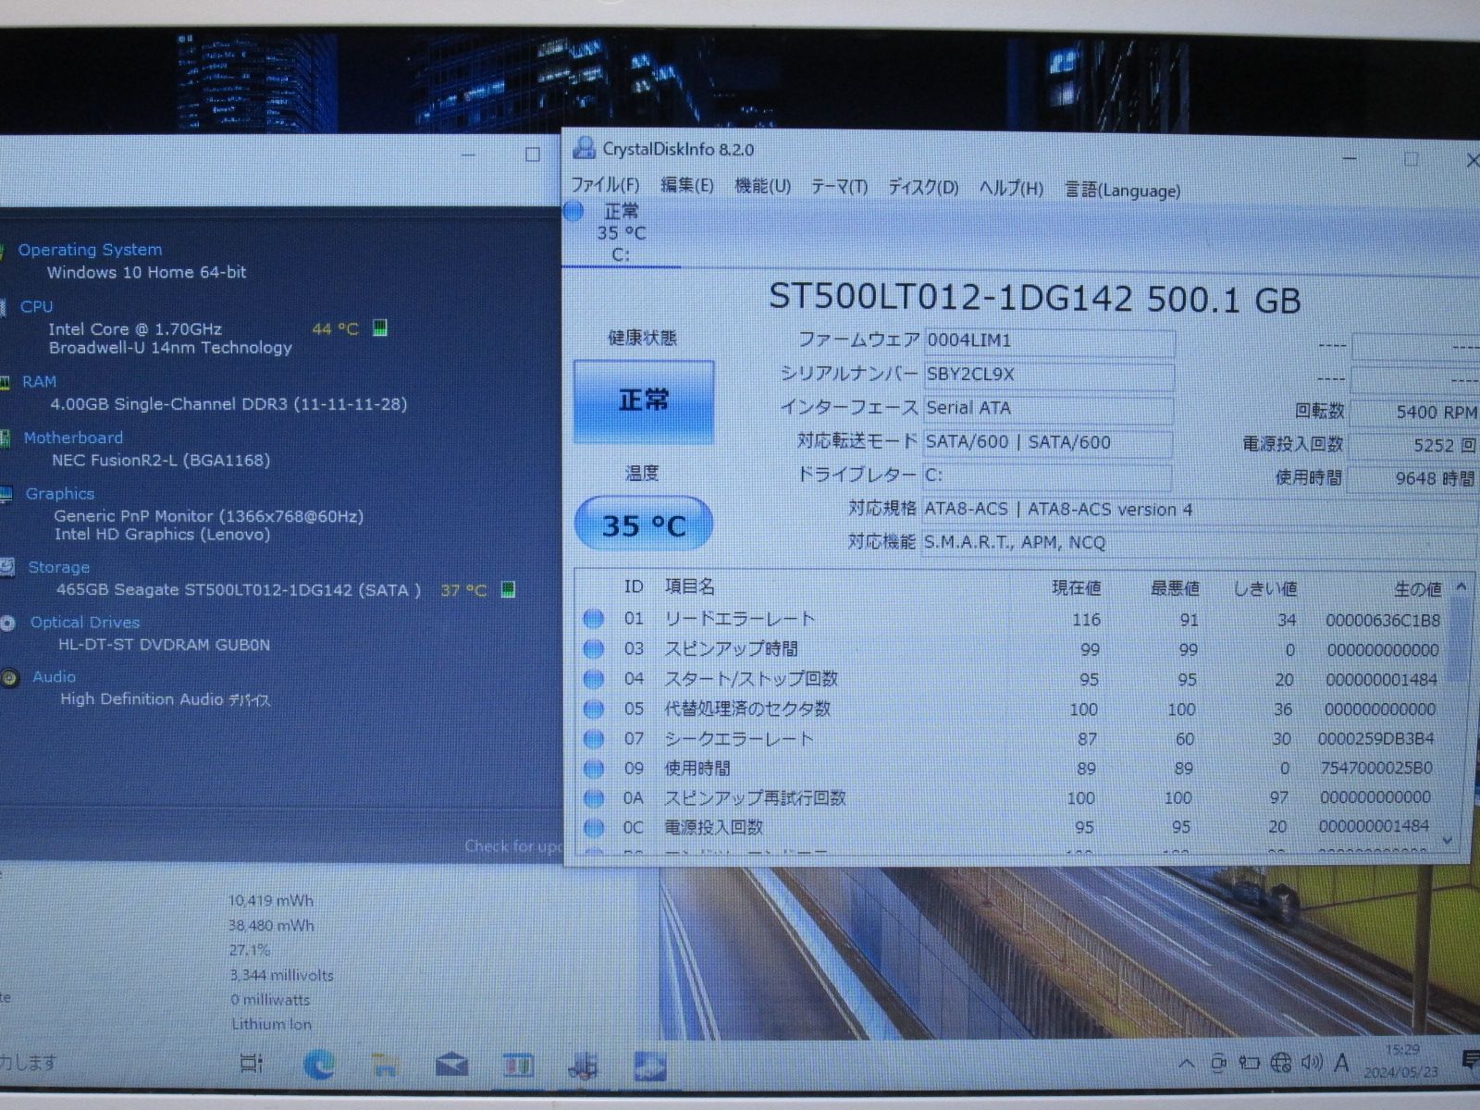Open the 機能(U) menu
Image resolution: width=1480 pixels, height=1110 pixels.
tap(762, 186)
